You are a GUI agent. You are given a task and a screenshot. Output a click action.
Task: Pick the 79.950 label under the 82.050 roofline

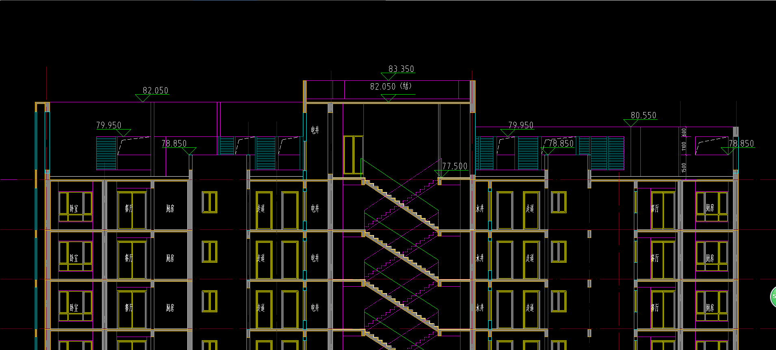[x=109, y=125]
